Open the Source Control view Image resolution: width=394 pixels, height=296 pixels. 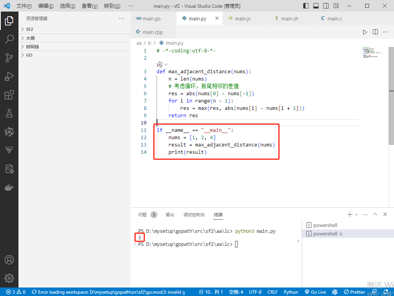point(9,58)
